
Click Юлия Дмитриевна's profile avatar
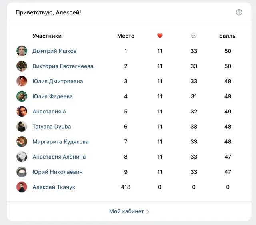point(22,81)
